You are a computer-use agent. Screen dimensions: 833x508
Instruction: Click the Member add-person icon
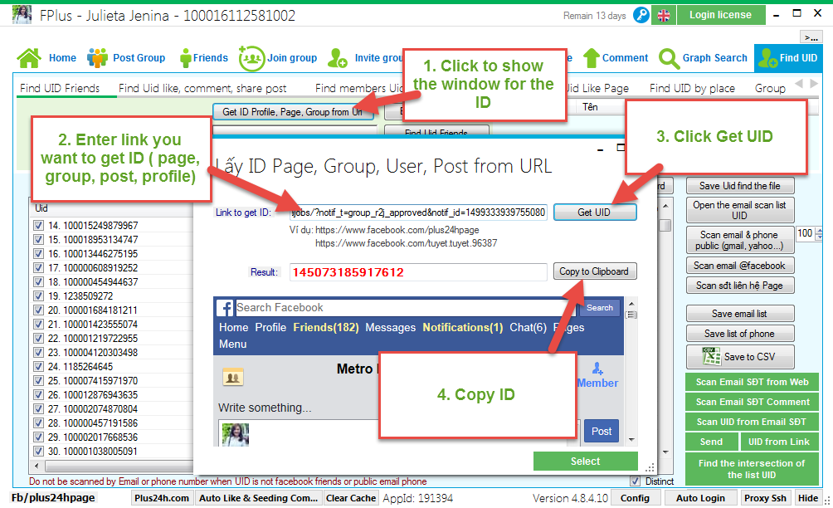click(597, 368)
